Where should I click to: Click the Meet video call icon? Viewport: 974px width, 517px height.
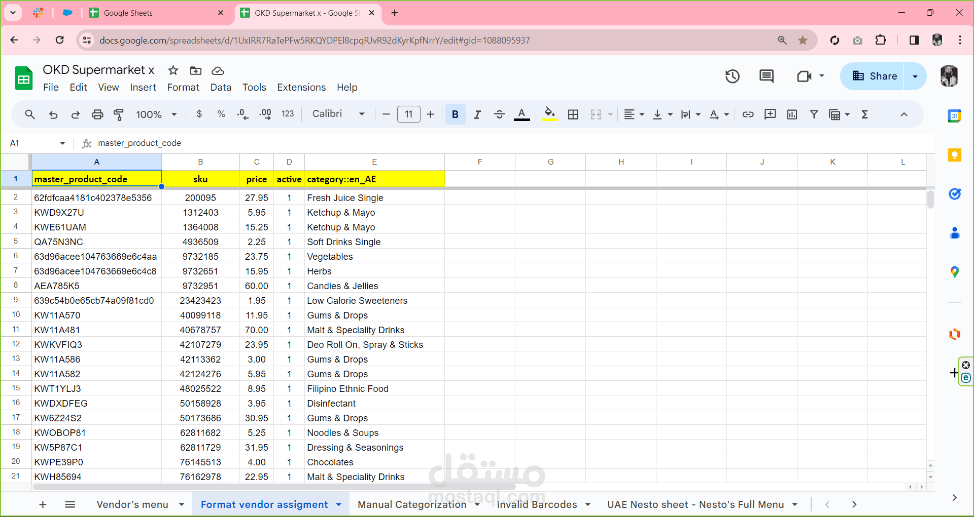coord(804,76)
